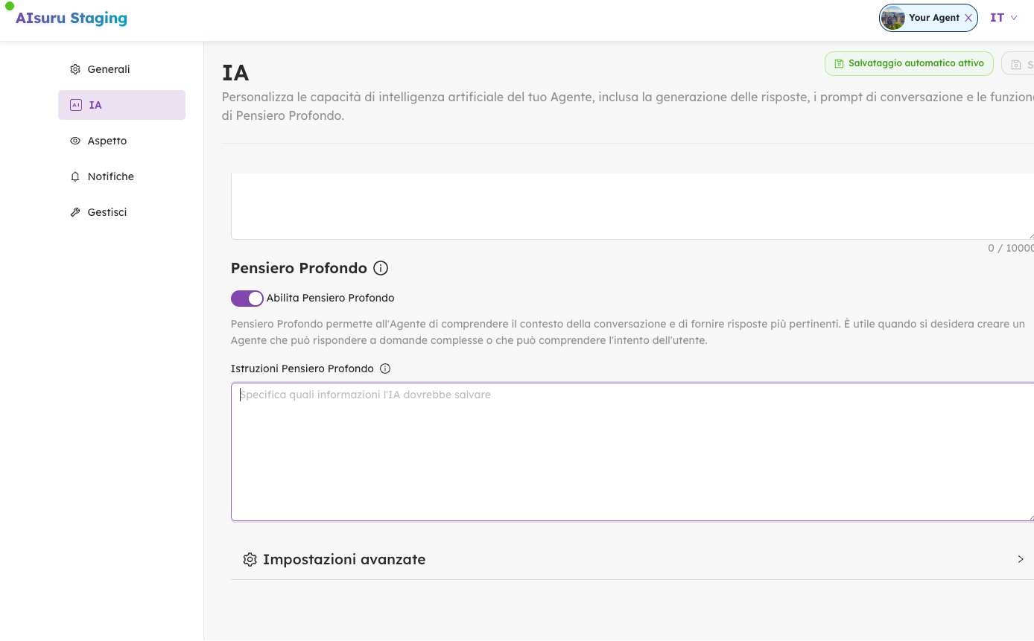Expand Impostazioni avanzate using the right chevron

1021,559
